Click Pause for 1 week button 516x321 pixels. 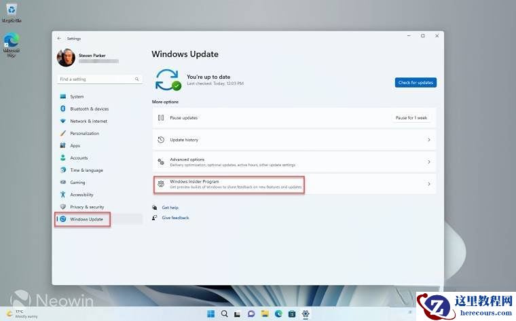[x=411, y=117]
